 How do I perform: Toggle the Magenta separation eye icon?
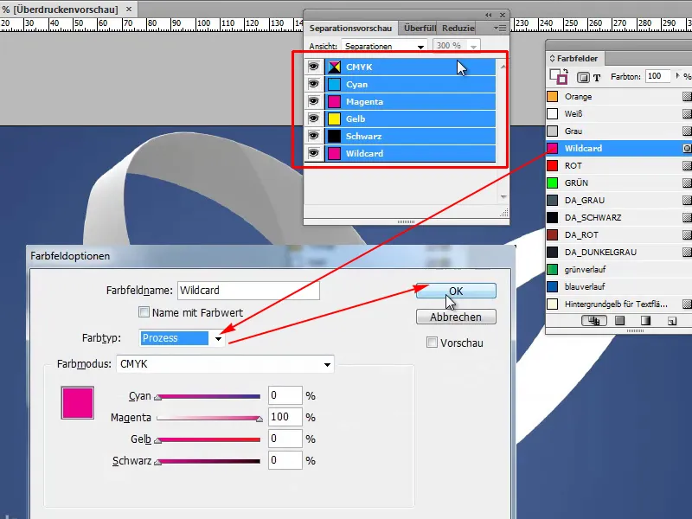(313, 101)
